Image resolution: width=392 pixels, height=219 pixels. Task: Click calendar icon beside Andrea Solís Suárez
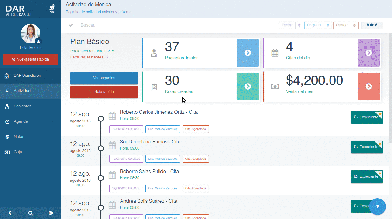point(112,205)
